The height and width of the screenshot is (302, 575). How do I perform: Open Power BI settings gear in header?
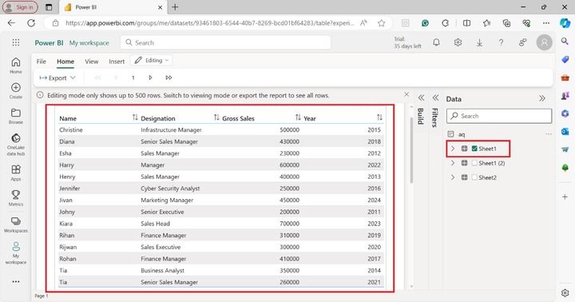[458, 42]
